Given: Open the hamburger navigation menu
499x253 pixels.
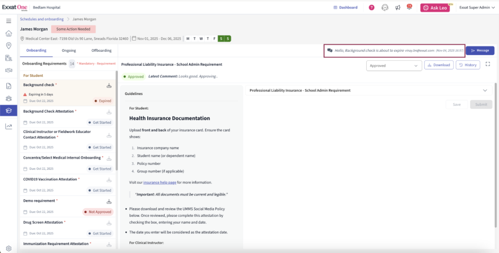Looking at the screenshot, I should click(9, 21).
